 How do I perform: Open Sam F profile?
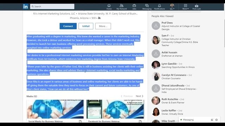coord(165,36)
